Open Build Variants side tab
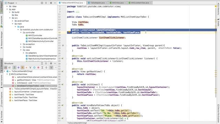This screenshot has height=124, width=220. pyautogui.click(x=1, y=81)
